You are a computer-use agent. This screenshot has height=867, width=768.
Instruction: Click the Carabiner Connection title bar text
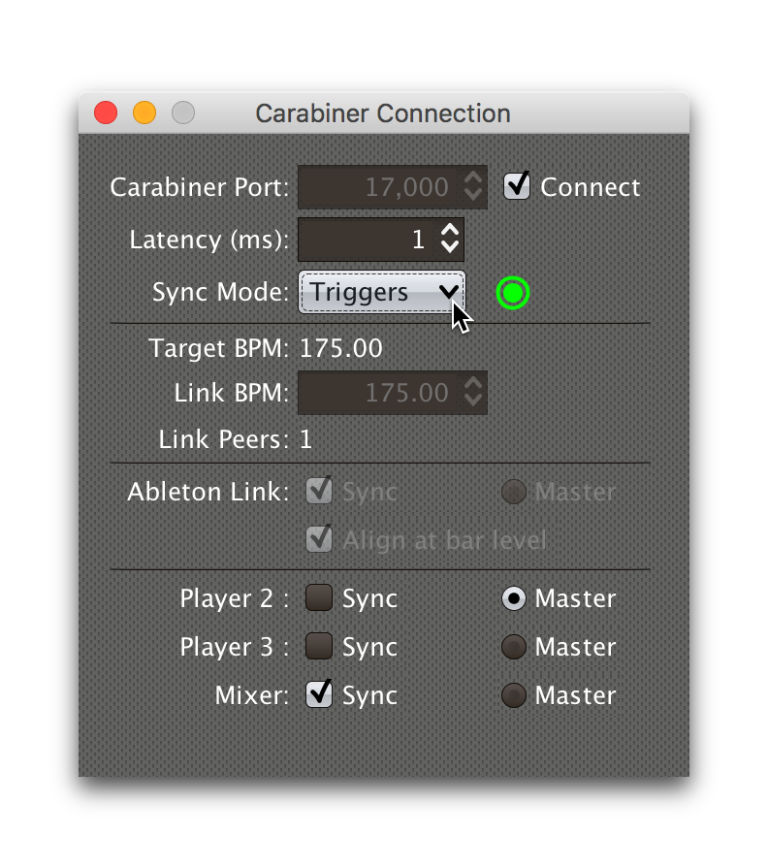click(383, 113)
